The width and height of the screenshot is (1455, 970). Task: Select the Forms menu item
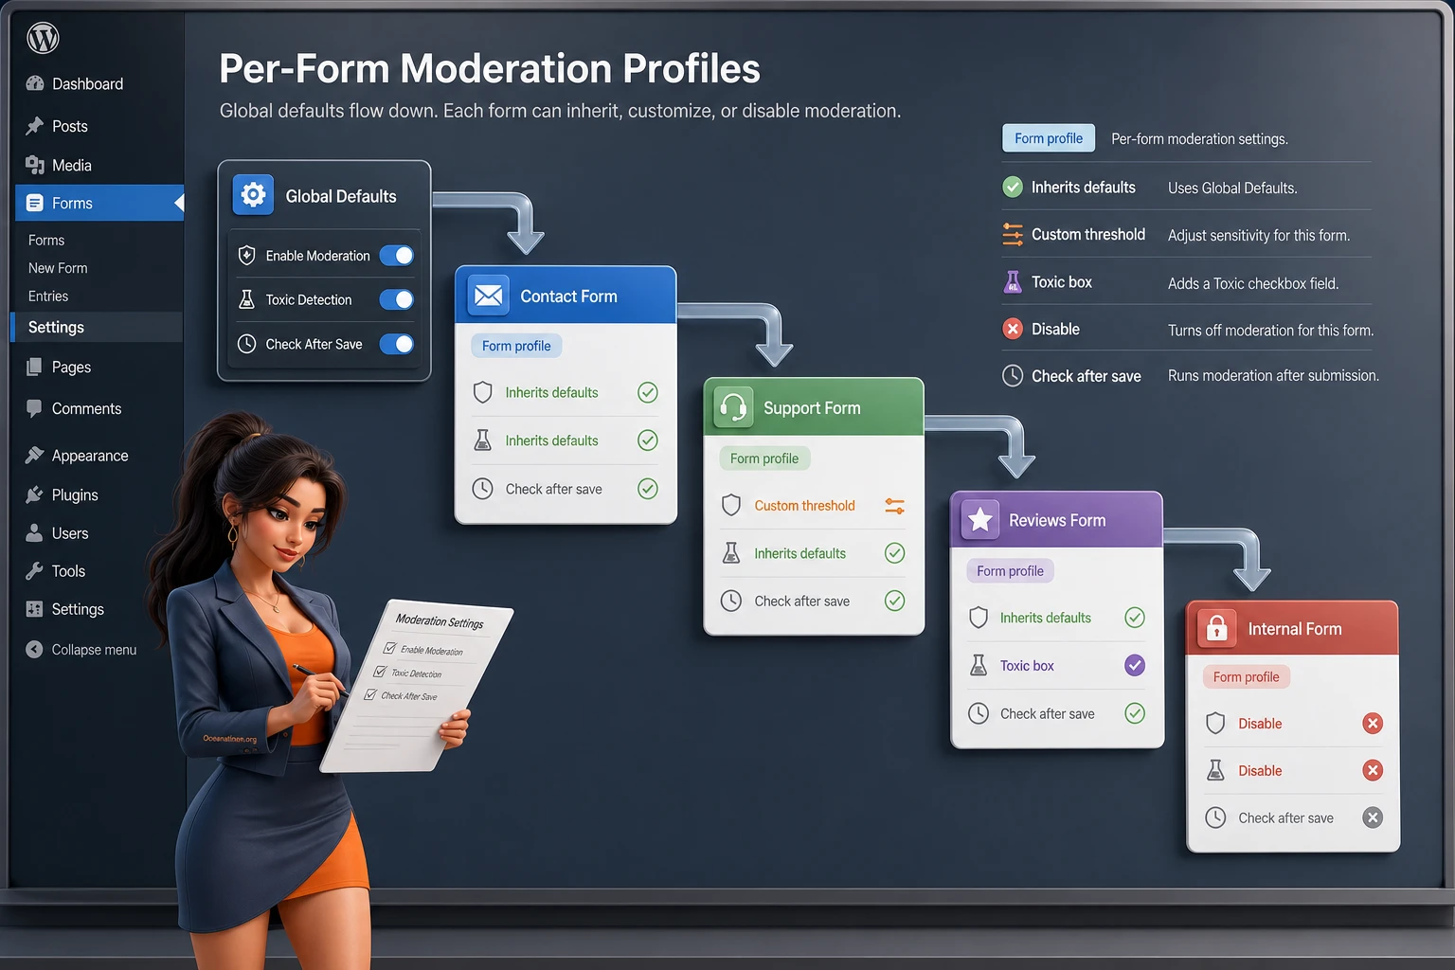click(x=99, y=203)
